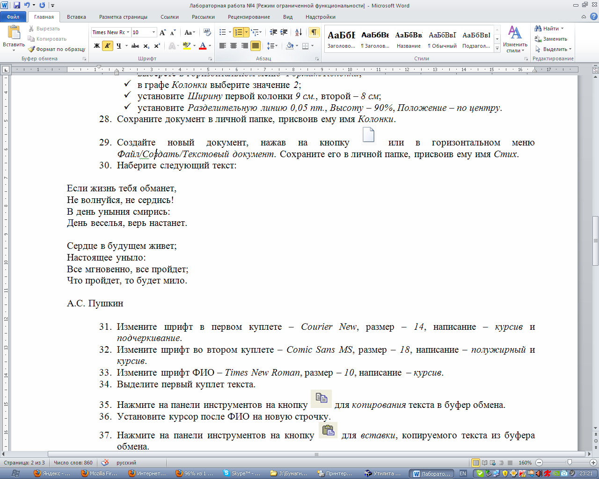
Task: Toggle Bold (Ж) formatting
Action: pyautogui.click(x=97, y=46)
